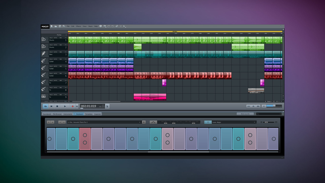The image size is (325, 183).
Task: Toggle Record arm on Guitar track 6
Action: point(60,74)
